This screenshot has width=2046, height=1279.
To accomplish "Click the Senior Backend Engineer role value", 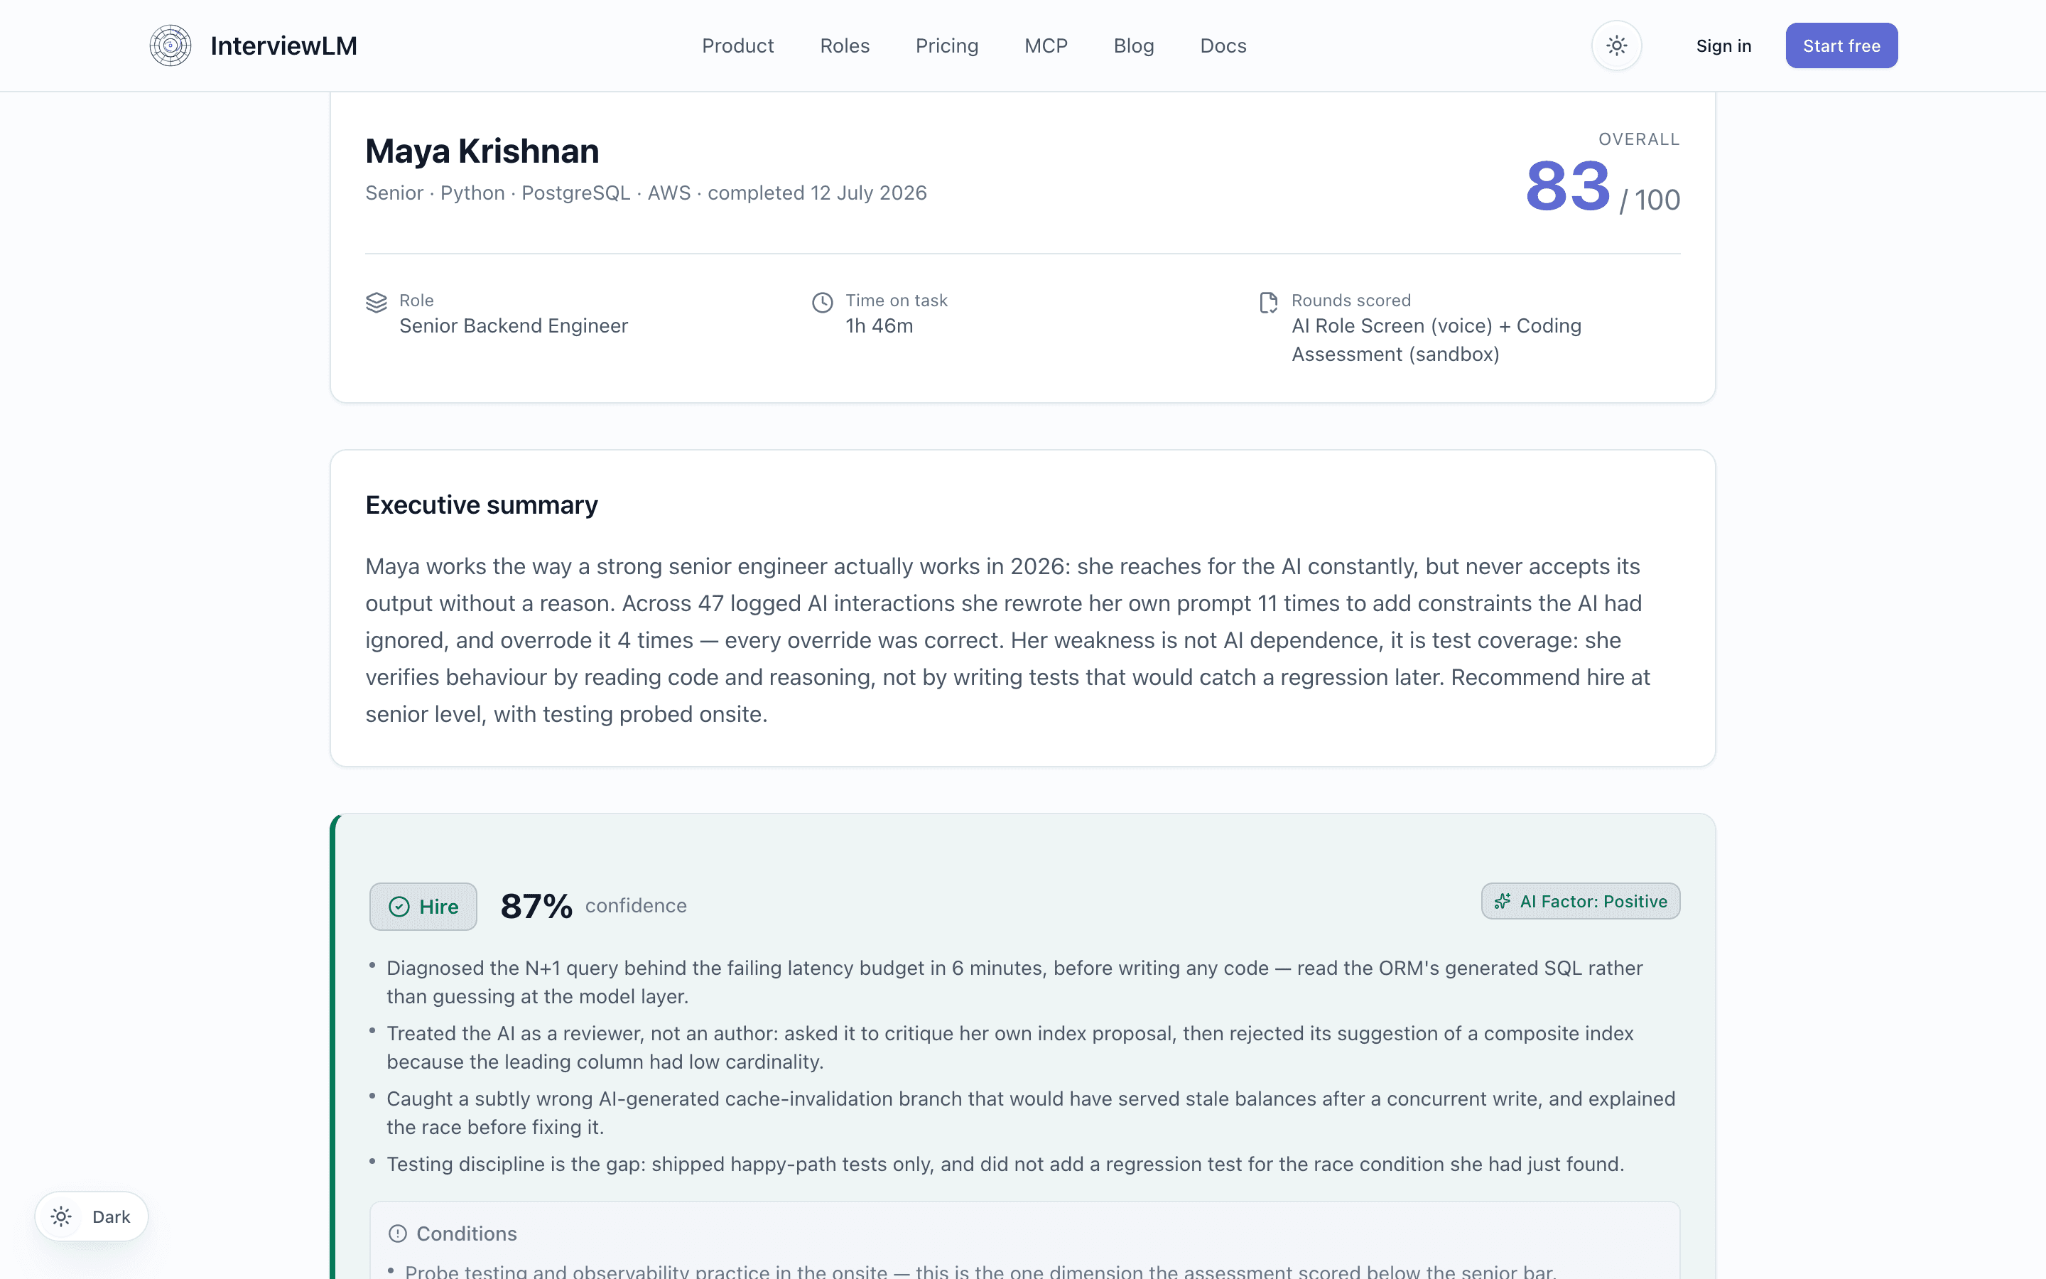I will click(x=513, y=325).
